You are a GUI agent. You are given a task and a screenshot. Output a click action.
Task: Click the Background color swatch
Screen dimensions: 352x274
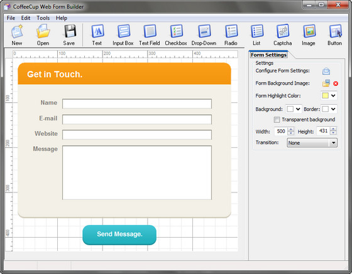click(290, 109)
